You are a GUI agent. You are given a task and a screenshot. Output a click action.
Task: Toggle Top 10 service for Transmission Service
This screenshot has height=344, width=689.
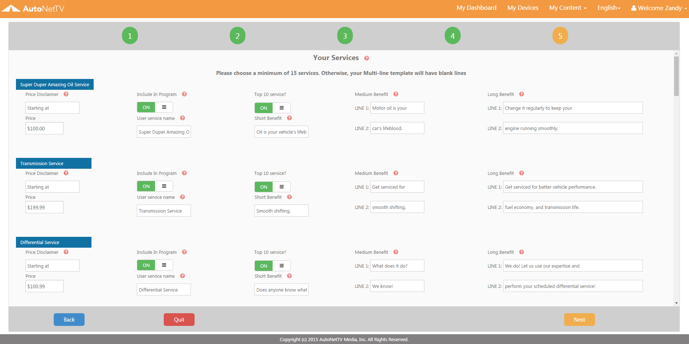[x=273, y=187]
